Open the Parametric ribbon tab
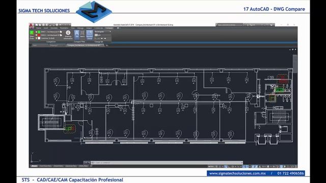Image resolution: width=326 pixels, height=183 pixels. pyautogui.click(x=64, y=28)
